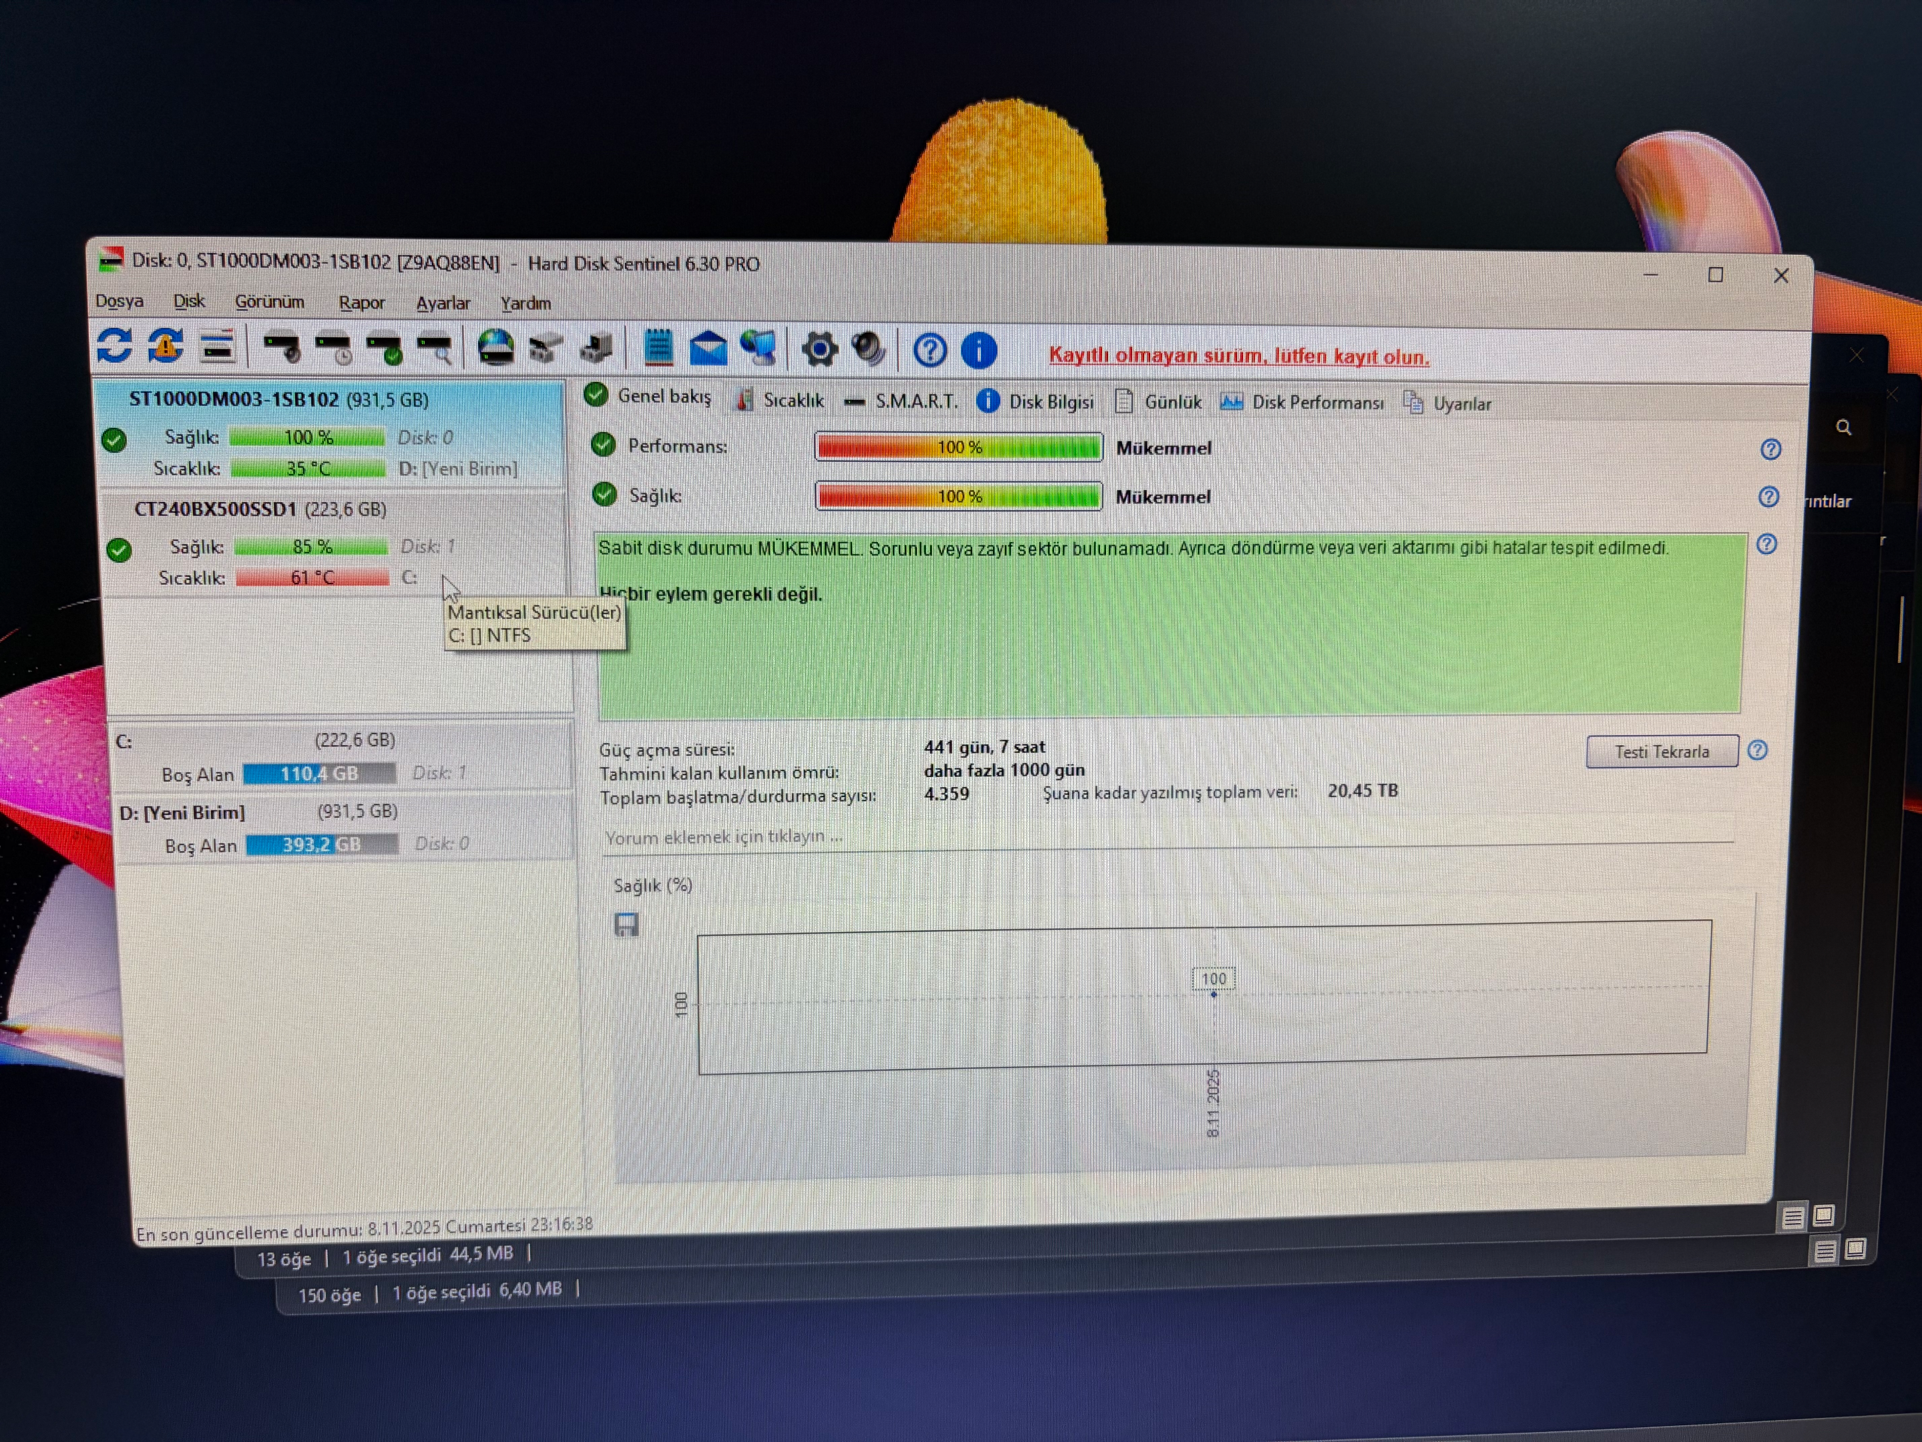Click the '4.359' start/stop count value
The width and height of the screenshot is (1922, 1442).
(946, 793)
